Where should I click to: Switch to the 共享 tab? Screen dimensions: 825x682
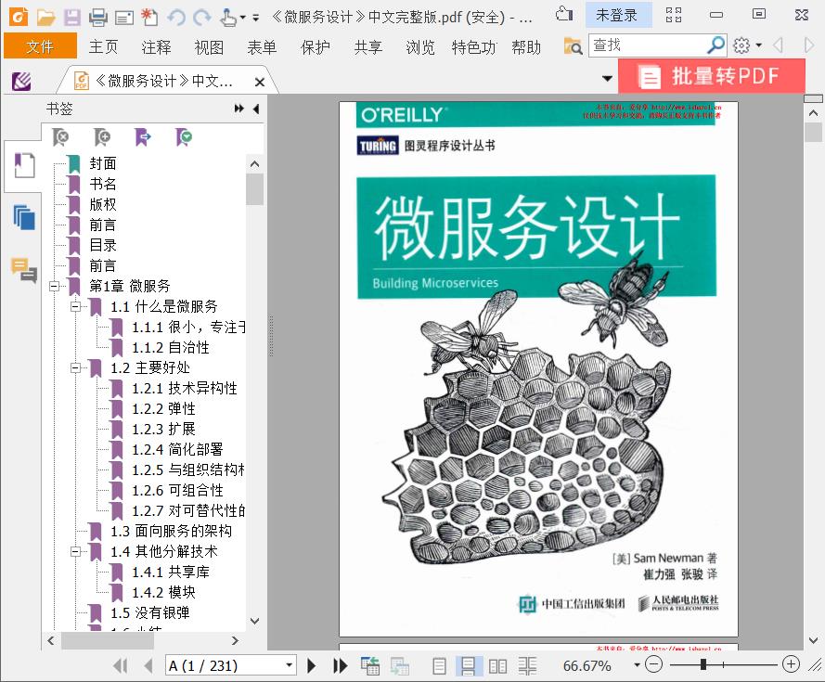[x=367, y=46]
